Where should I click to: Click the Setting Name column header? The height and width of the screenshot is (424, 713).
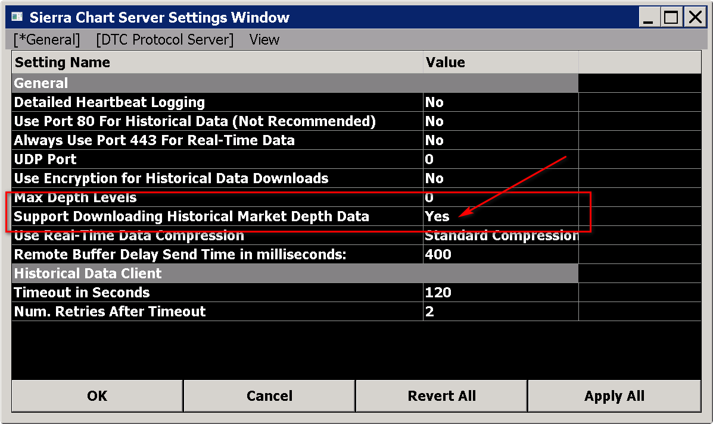point(217,62)
